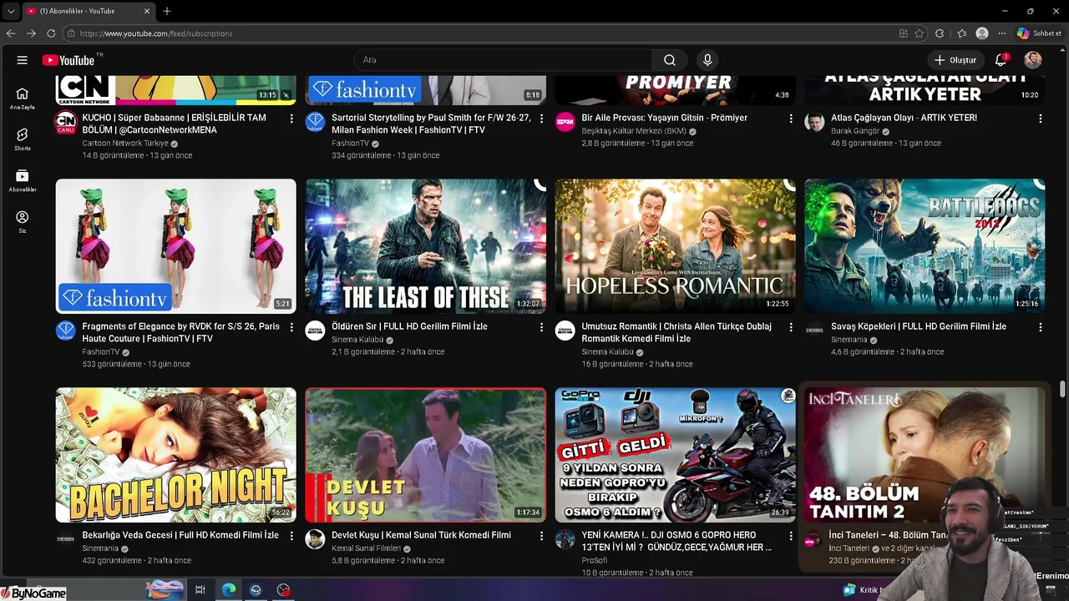Open options menu for Bir Aile Provası video

(x=791, y=119)
